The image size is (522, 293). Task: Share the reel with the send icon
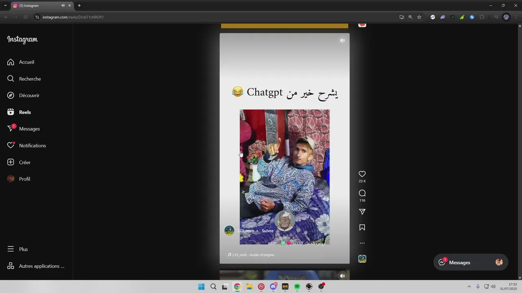tap(362, 212)
